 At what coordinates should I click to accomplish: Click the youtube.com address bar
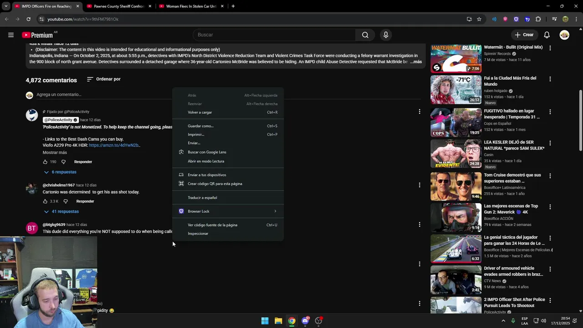tap(251, 19)
